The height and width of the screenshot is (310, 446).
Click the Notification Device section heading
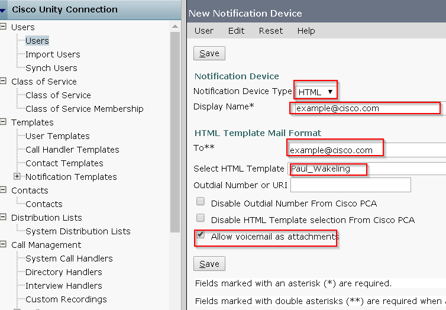point(237,76)
